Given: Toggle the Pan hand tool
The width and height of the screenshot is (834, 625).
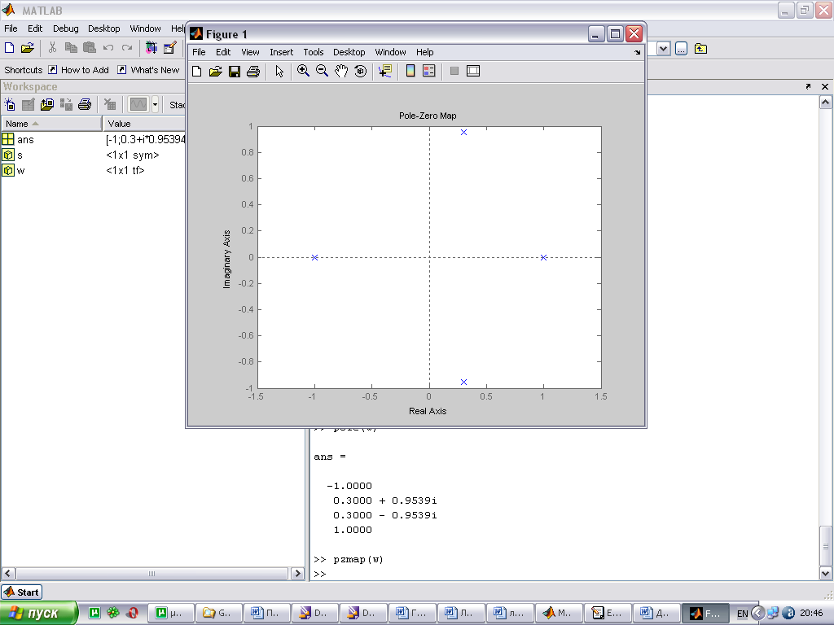Looking at the screenshot, I should tap(341, 71).
